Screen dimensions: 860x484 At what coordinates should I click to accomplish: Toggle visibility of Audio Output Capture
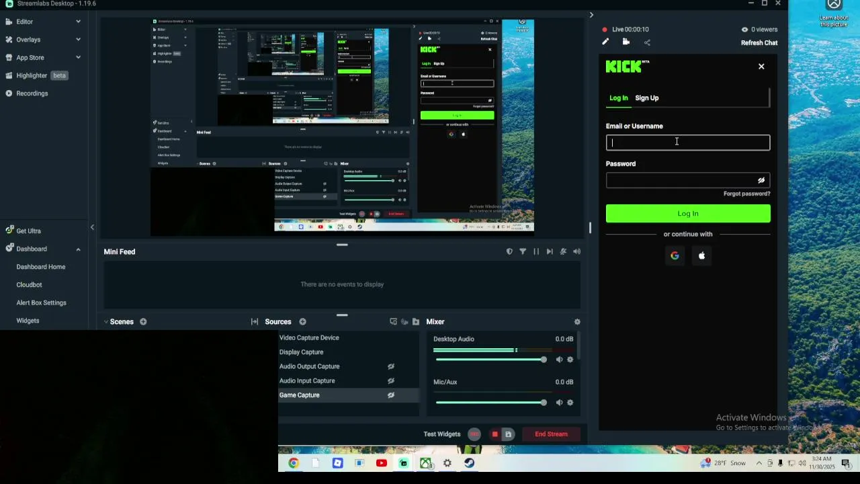tap(390, 366)
